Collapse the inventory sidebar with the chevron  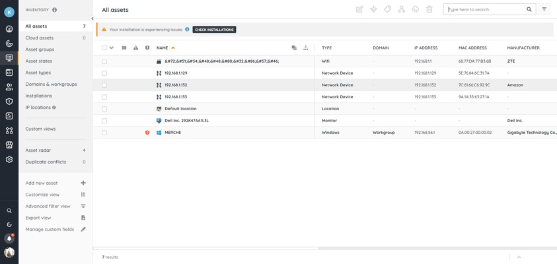(93, 18)
